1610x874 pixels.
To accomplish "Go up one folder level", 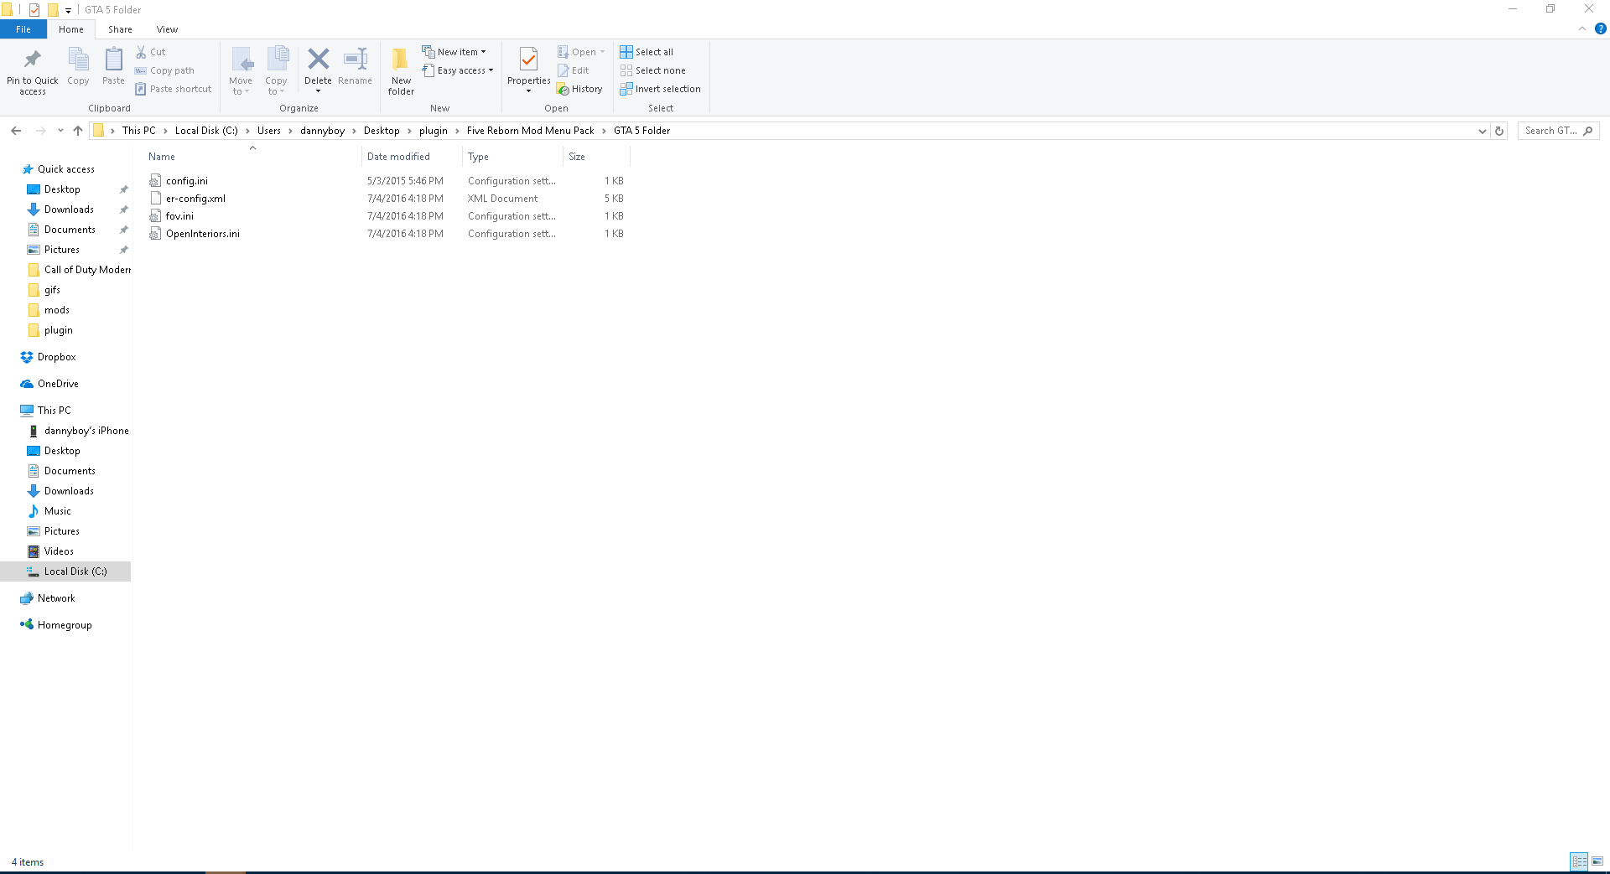I will [78, 131].
